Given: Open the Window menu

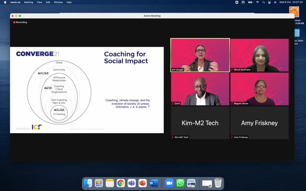Looking at the screenshot, I should pyautogui.click(x=58, y=2).
